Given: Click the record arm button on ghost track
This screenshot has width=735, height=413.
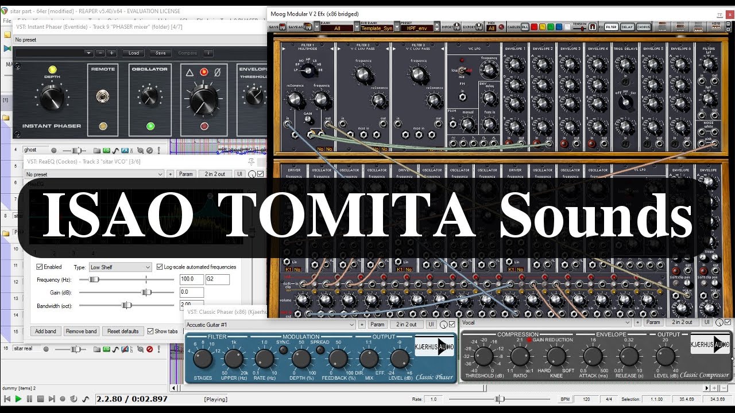Looking at the screenshot, I should 54,150.
